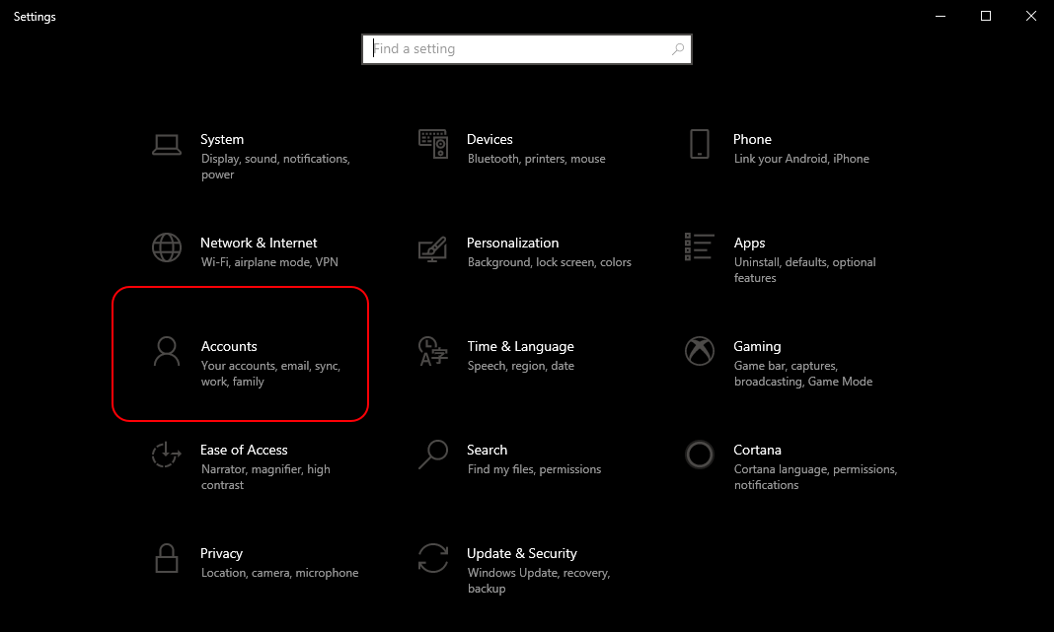Click 'Display, sound, notifications, power' text
Image resolution: width=1054 pixels, height=632 pixels.
pos(275,167)
